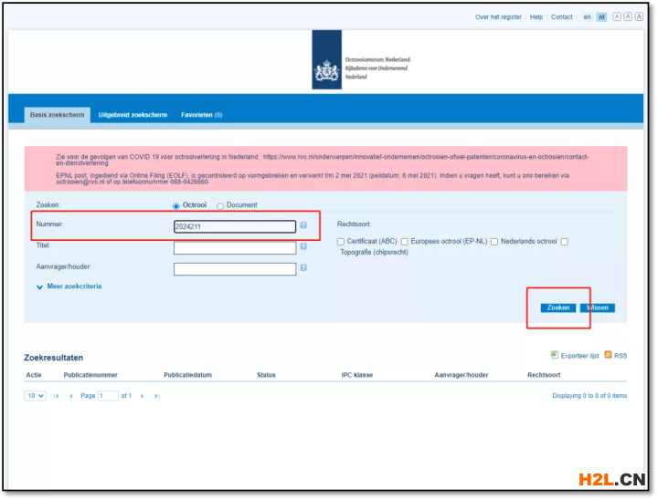Click the help icon beside Aanvrager/houder field
This screenshot has height=500, width=658.
(303, 268)
